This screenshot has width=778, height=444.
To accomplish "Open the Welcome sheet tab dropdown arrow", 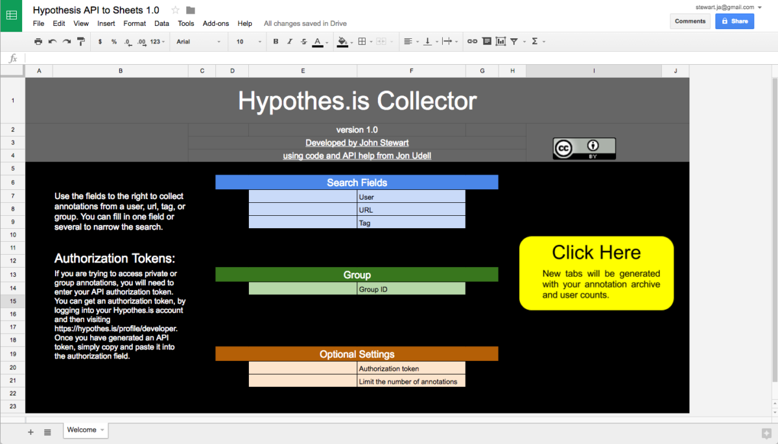I will pos(102,430).
